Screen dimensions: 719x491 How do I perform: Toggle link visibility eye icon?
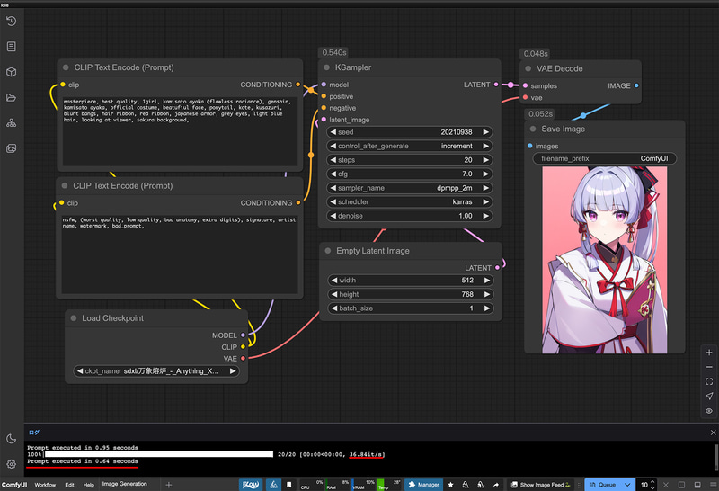coord(709,411)
